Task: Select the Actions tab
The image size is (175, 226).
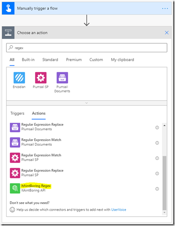Action: point(39,113)
